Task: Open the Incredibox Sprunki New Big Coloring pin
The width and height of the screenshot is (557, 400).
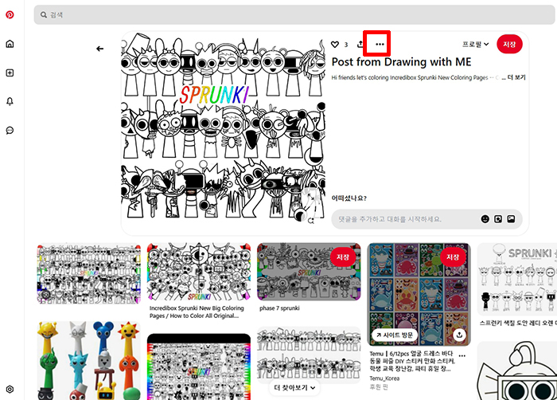Action: [x=199, y=272]
